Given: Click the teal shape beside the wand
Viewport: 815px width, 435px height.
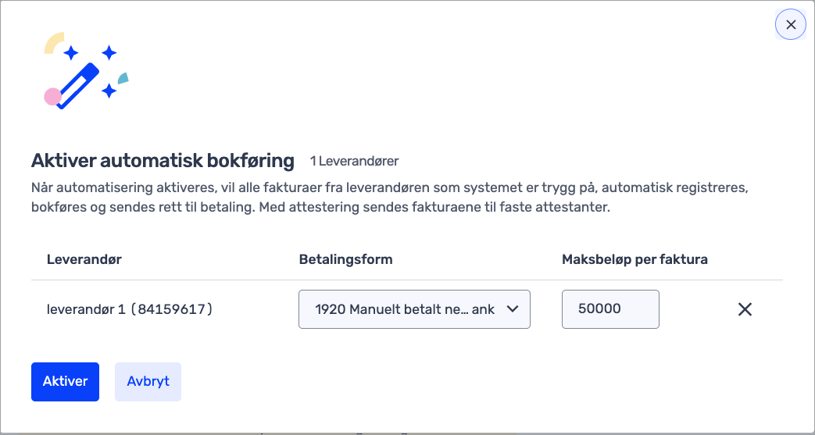Looking at the screenshot, I should pyautogui.click(x=123, y=77).
